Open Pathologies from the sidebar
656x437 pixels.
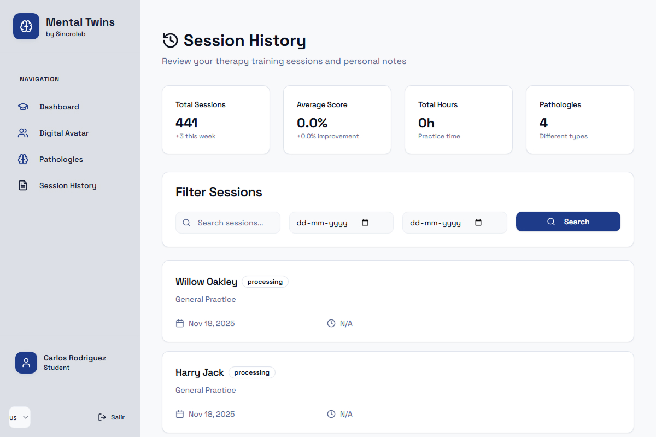(x=61, y=159)
